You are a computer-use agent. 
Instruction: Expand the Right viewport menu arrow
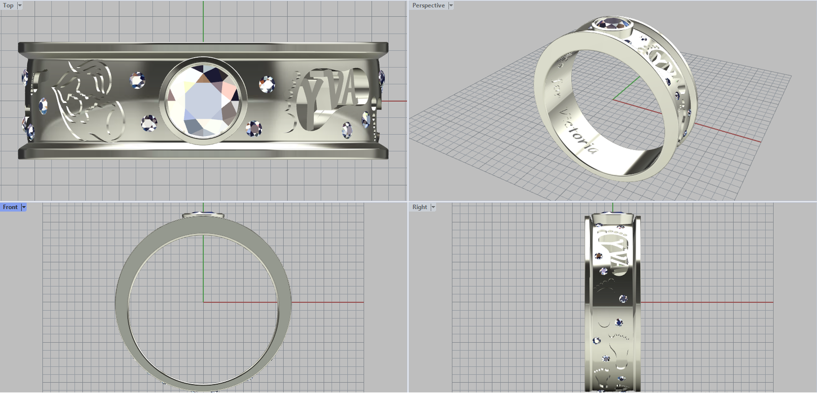coord(434,207)
